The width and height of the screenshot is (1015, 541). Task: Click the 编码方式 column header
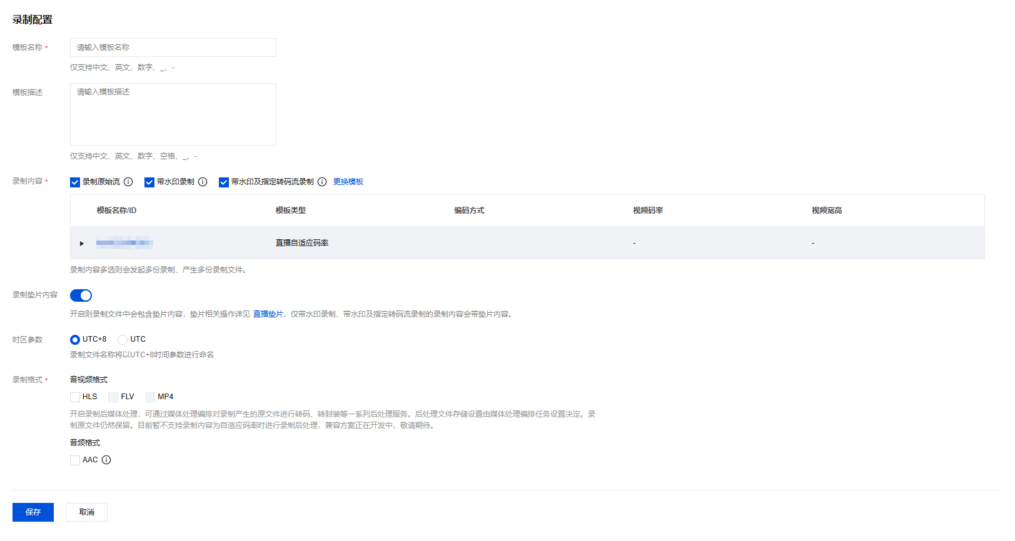click(469, 211)
